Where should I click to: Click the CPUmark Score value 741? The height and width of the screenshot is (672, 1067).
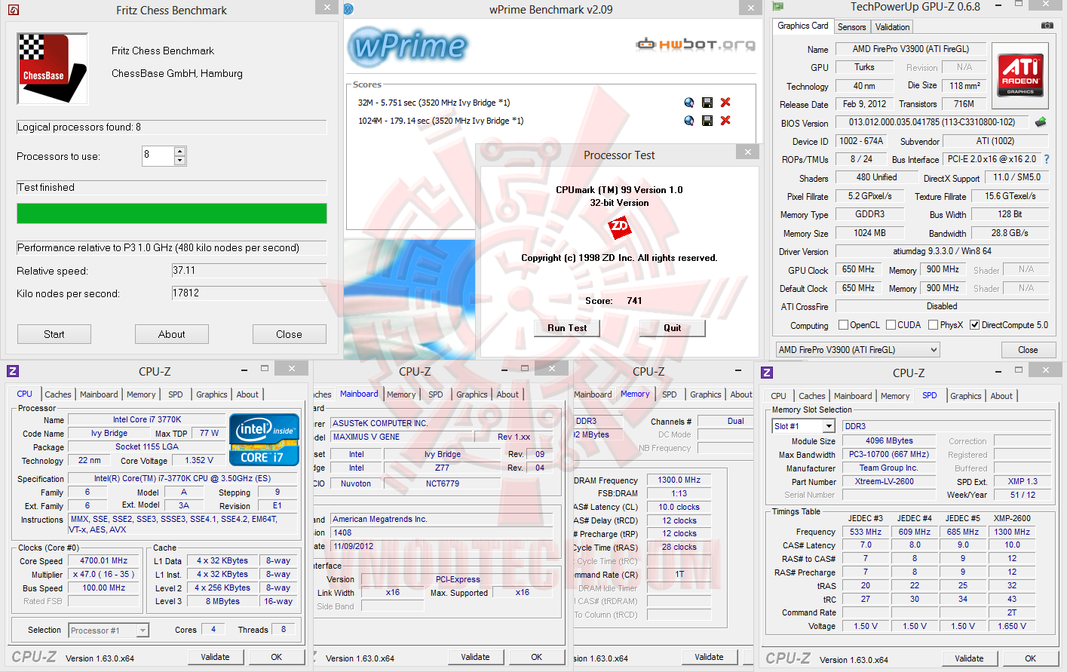634,301
